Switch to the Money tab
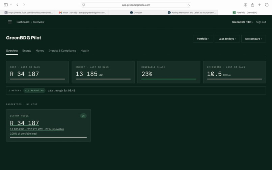Viewport: 272px width, 170px height. pyautogui.click(x=40, y=51)
